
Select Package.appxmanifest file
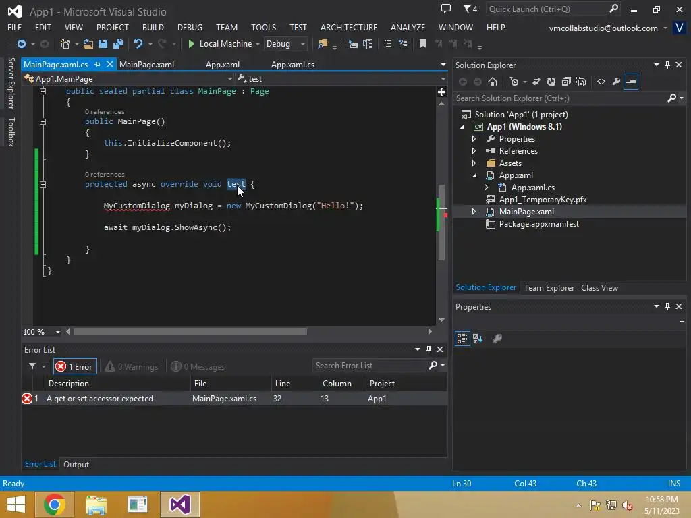[x=538, y=224]
